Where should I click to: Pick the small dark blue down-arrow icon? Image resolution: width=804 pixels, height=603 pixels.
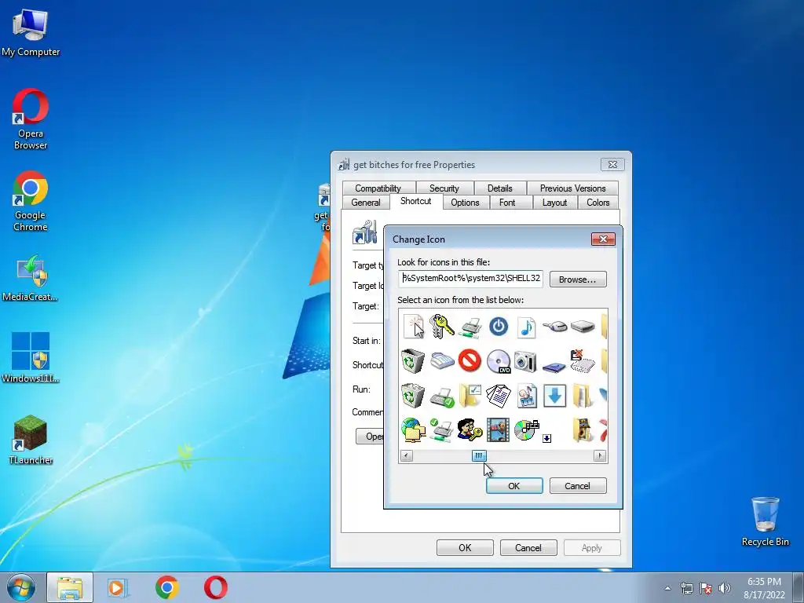pos(547,438)
